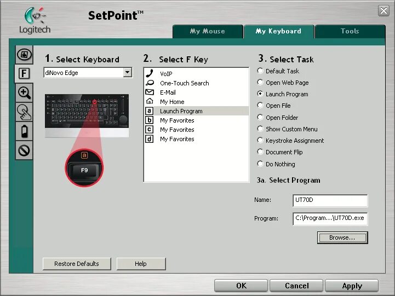Click the 'b' key icon in list
The height and width of the screenshot is (296, 395).
coord(149,120)
